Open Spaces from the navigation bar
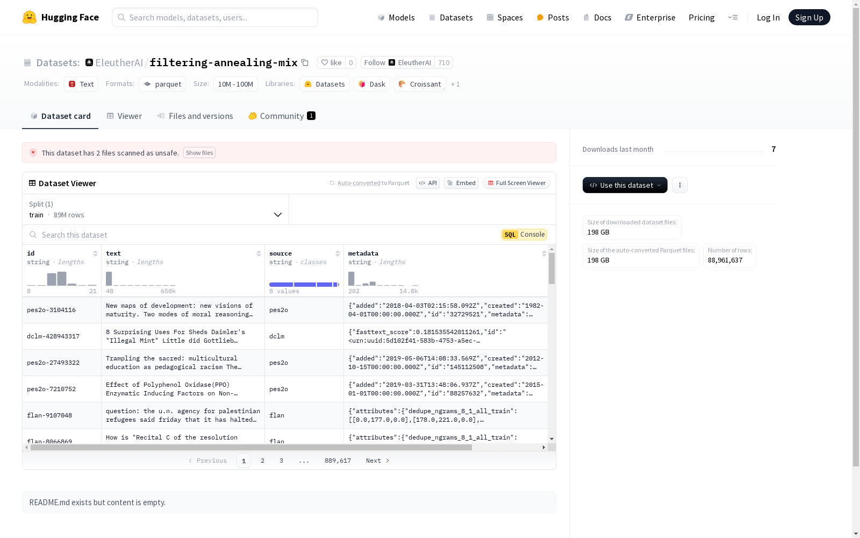This screenshot has width=860, height=538. [x=505, y=17]
